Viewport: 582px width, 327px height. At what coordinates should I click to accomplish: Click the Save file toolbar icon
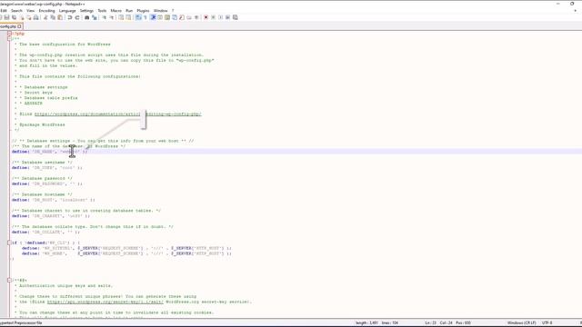coord(6,17)
